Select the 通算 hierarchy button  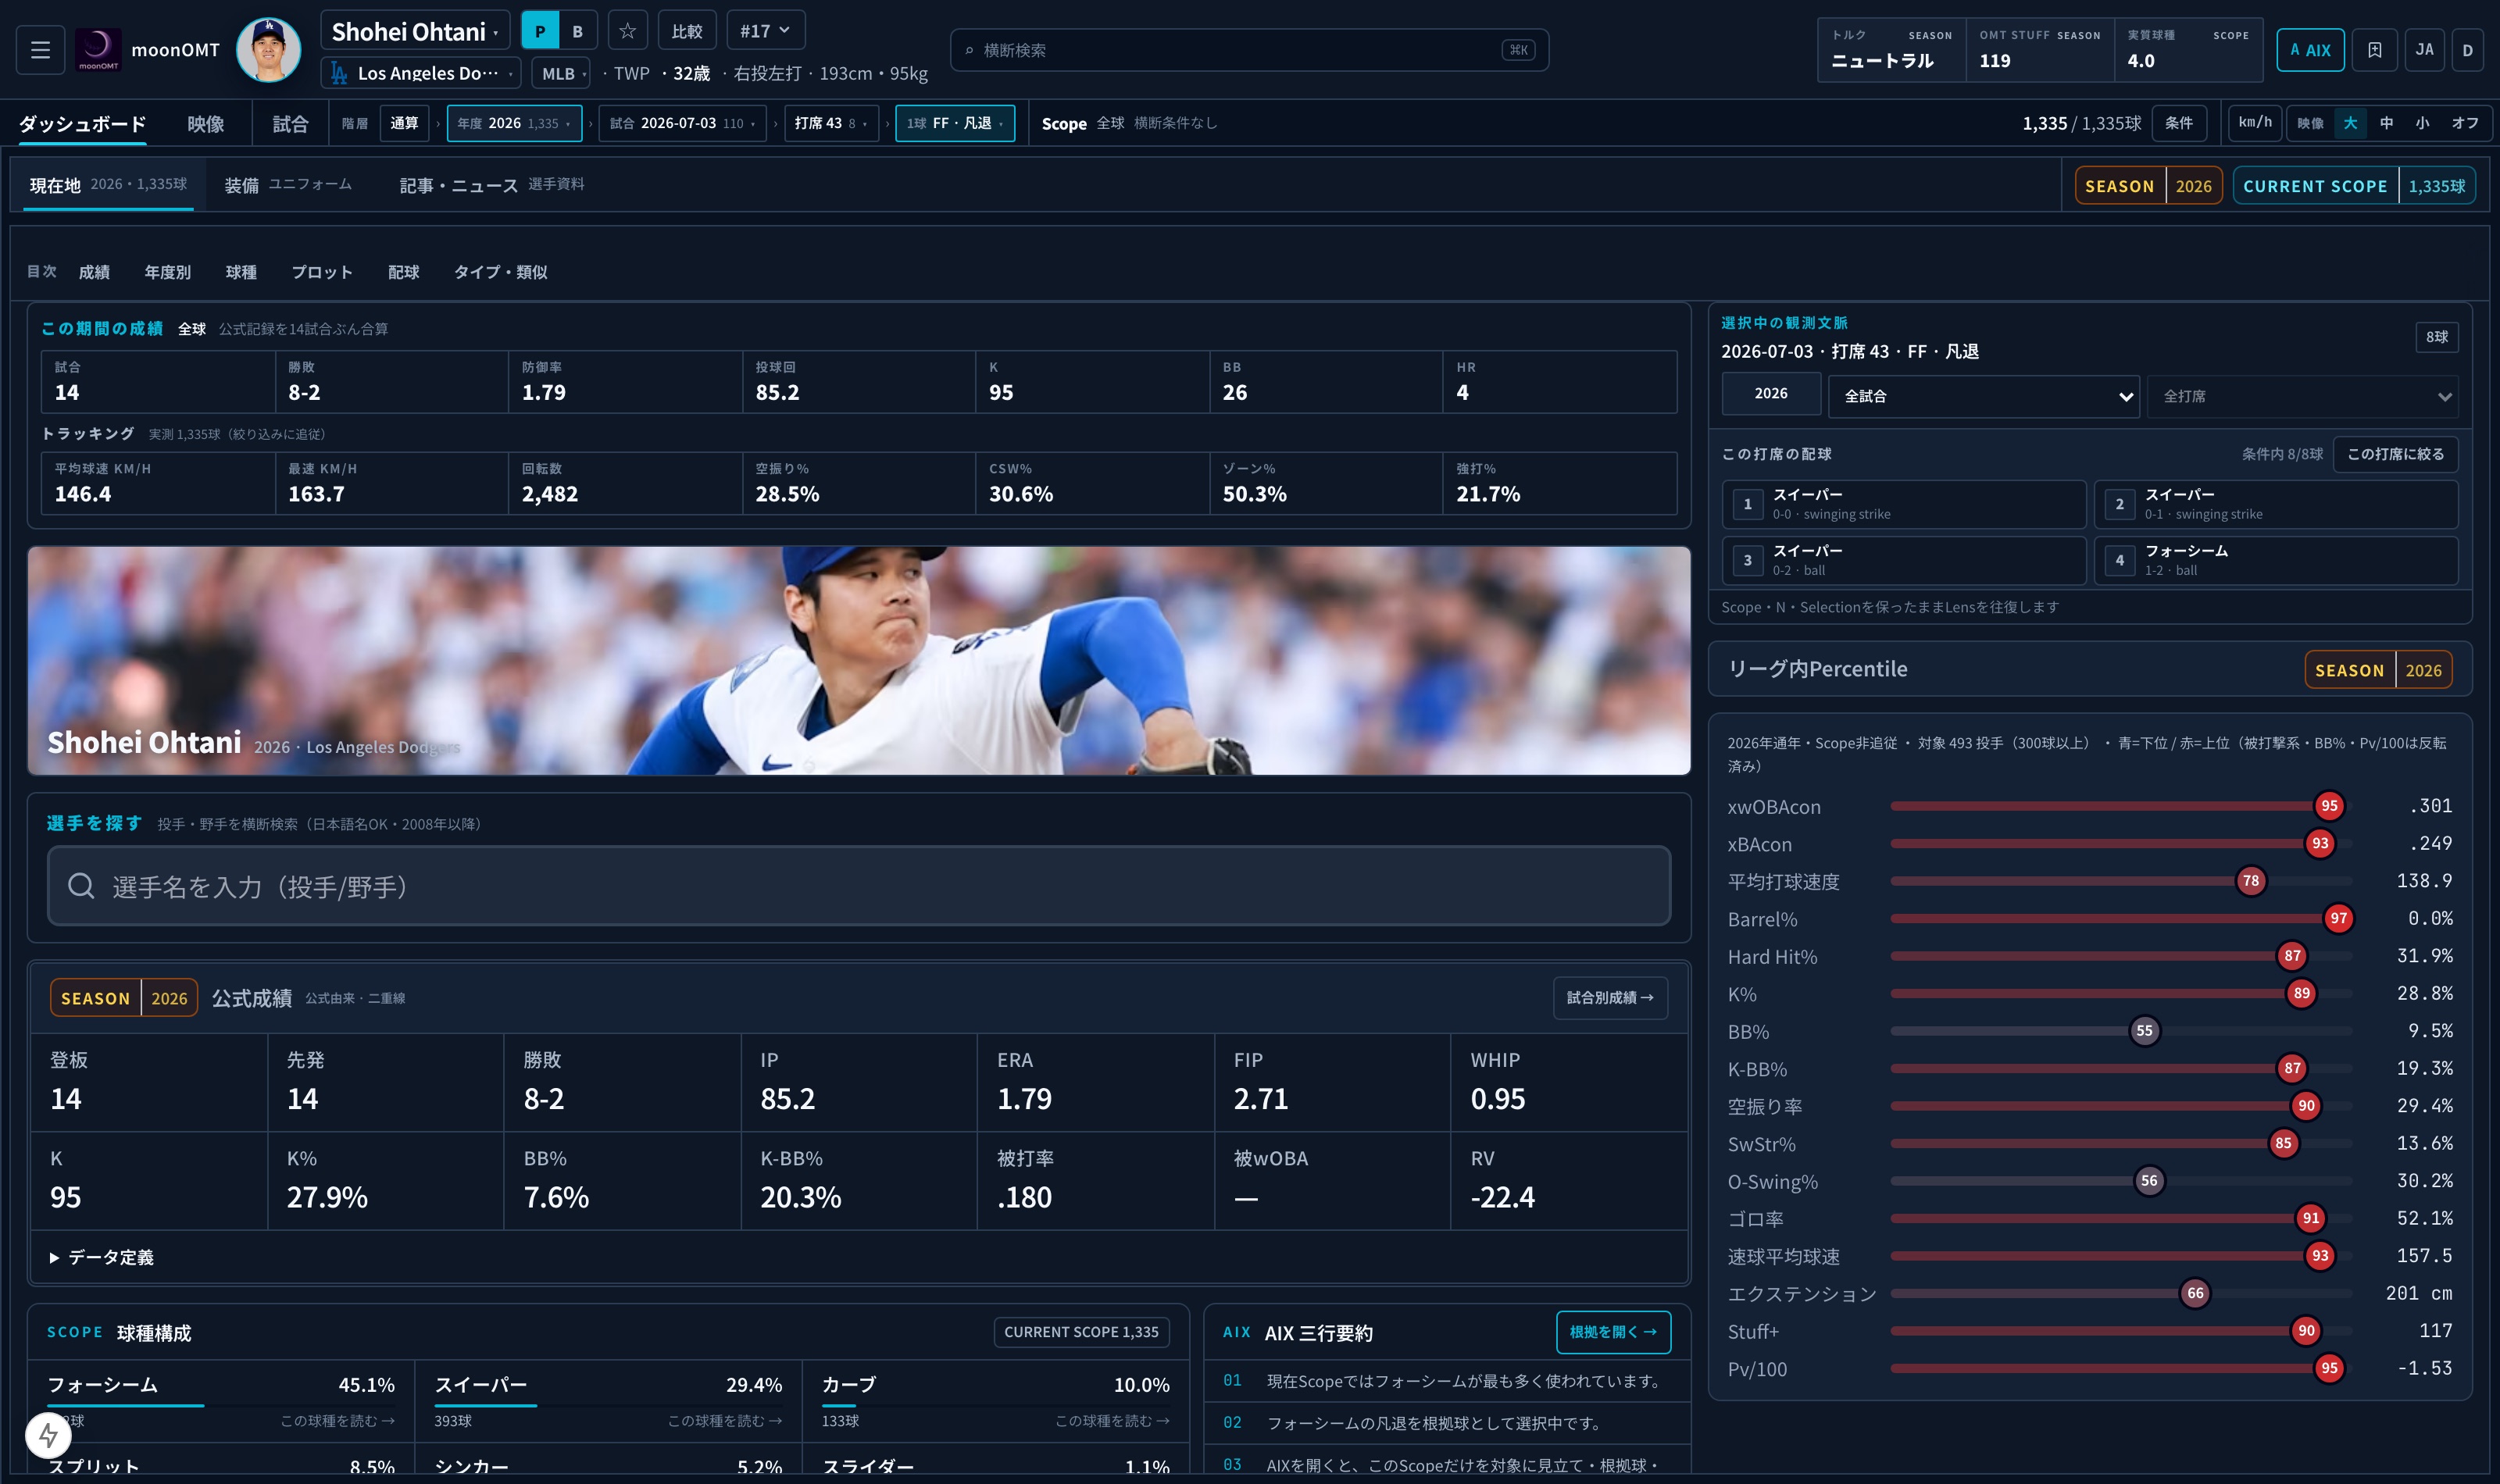pos(404,123)
